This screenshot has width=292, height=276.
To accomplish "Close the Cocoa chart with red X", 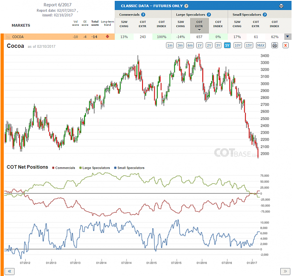I will pyautogui.click(x=285, y=45).
